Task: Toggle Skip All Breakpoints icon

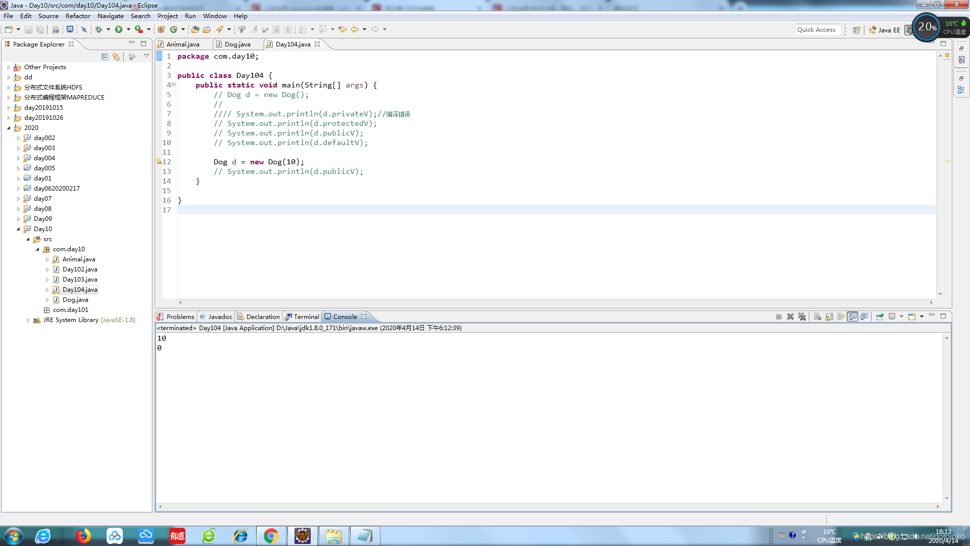Action: coord(84,29)
